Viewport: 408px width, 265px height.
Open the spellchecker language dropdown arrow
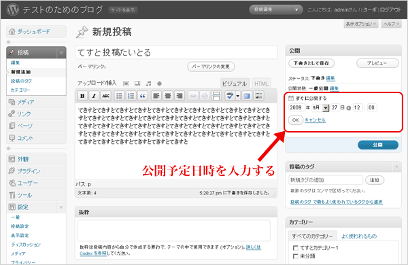click(237, 96)
